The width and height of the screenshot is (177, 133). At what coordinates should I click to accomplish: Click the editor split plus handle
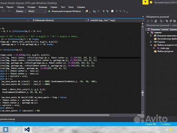pyautogui.click(x=143, y=24)
